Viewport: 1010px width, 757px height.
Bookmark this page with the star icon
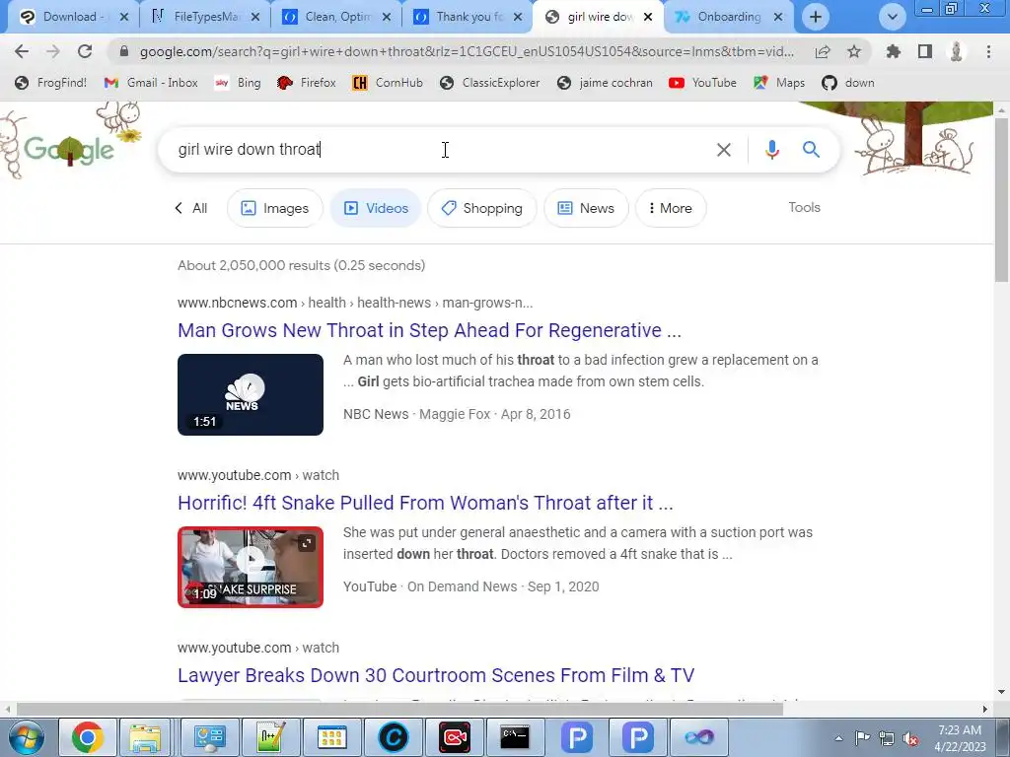pyautogui.click(x=853, y=51)
